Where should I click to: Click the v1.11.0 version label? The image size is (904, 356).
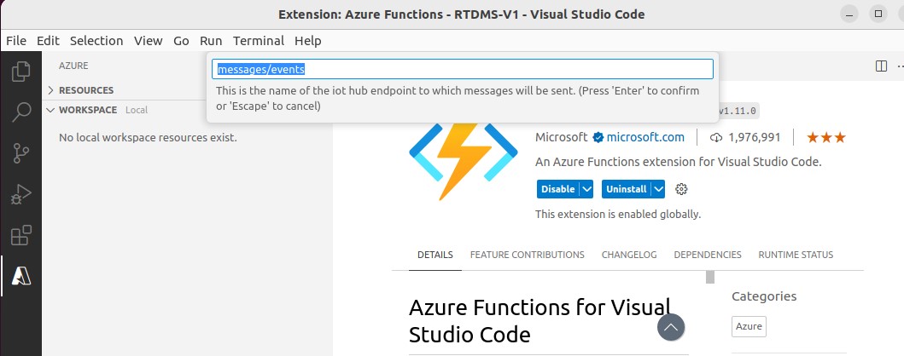coord(737,111)
